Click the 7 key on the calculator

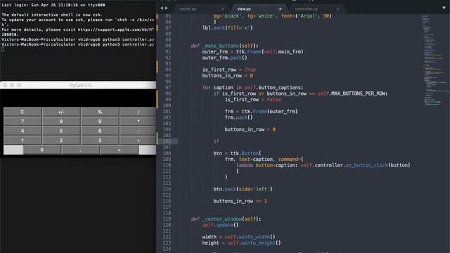(x=22, y=122)
